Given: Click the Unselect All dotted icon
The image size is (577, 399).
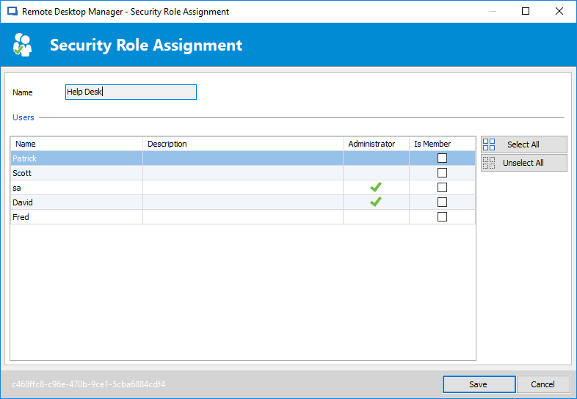Looking at the screenshot, I should point(489,163).
